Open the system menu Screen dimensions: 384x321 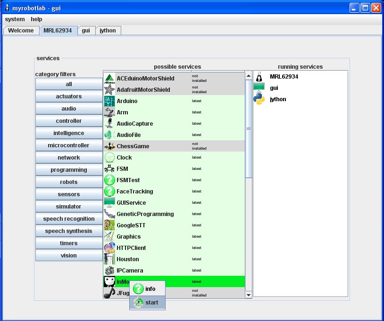point(15,19)
